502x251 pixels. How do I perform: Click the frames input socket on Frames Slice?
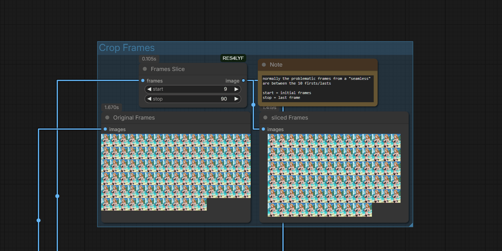tap(143, 80)
